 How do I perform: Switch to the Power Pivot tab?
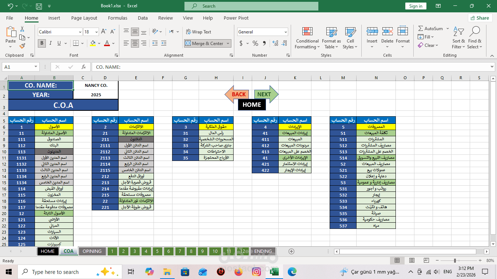pyautogui.click(x=236, y=18)
